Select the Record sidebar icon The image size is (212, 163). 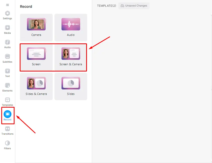pos(8,116)
